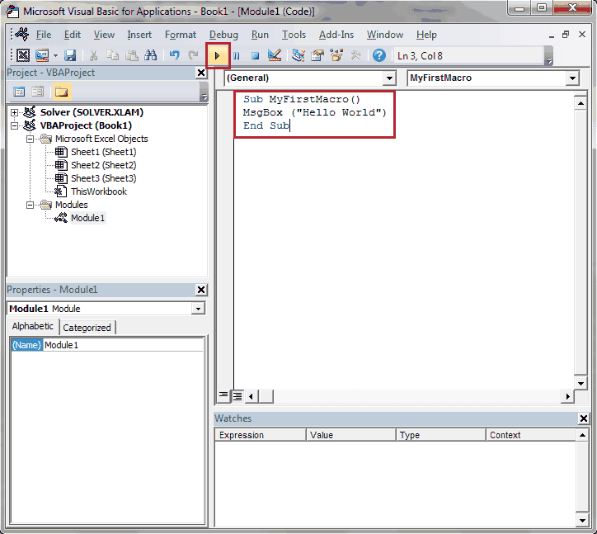Click View Code icon in Project pane
The width and height of the screenshot is (597, 534).
(x=19, y=92)
